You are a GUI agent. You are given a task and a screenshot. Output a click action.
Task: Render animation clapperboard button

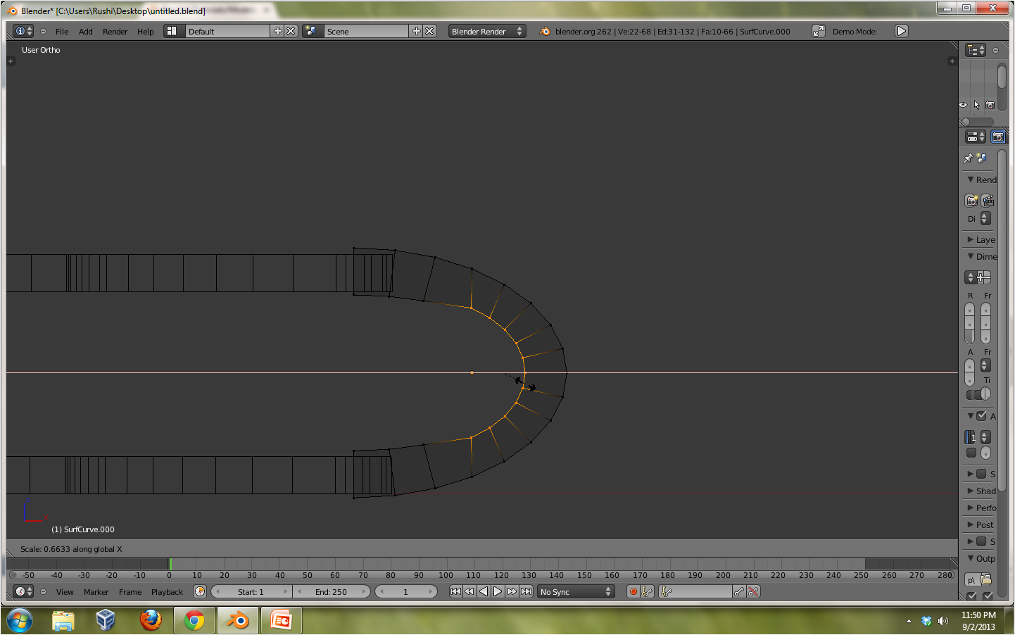click(x=988, y=201)
